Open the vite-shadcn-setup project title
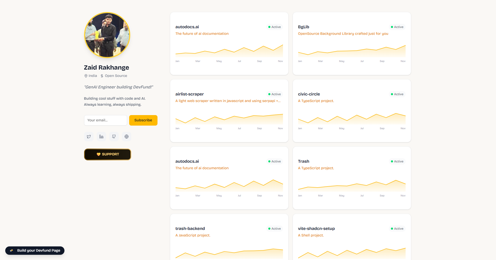 point(316,229)
